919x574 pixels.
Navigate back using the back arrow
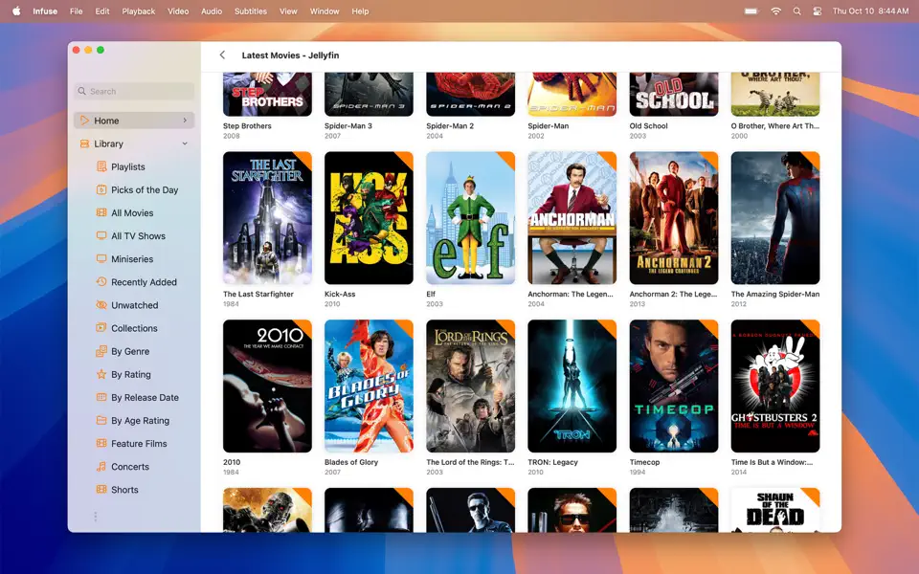pyautogui.click(x=221, y=55)
